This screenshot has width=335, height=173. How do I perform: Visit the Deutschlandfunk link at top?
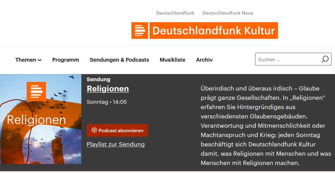click(175, 13)
